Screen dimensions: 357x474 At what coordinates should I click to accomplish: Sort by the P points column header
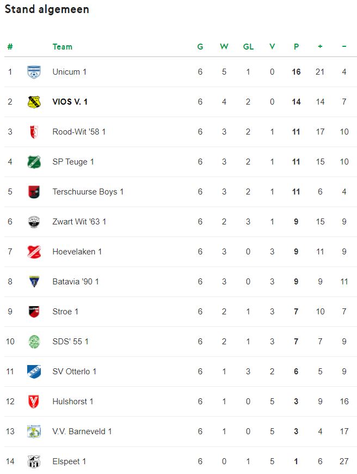click(x=296, y=47)
